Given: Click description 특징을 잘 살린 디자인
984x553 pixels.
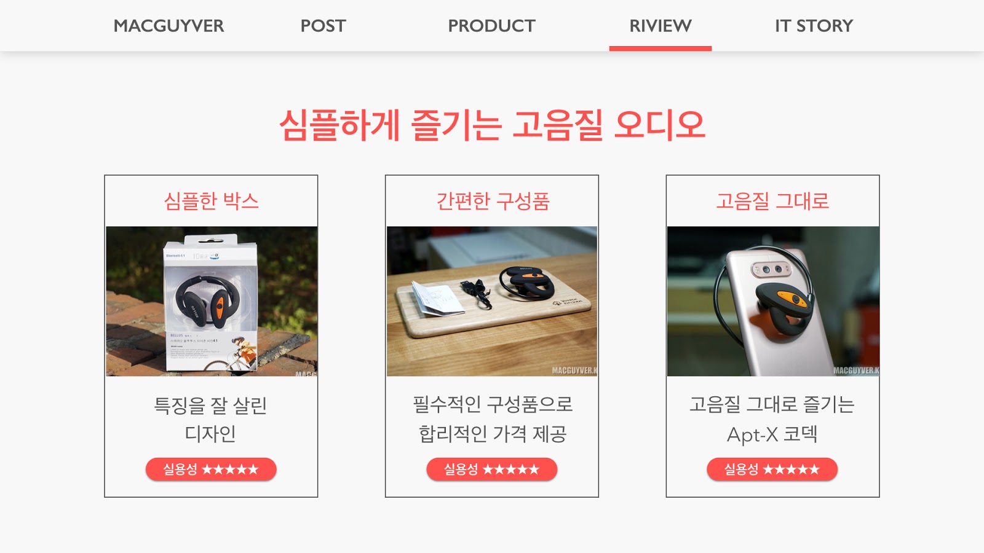Looking at the screenshot, I should (x=210, y=420).
